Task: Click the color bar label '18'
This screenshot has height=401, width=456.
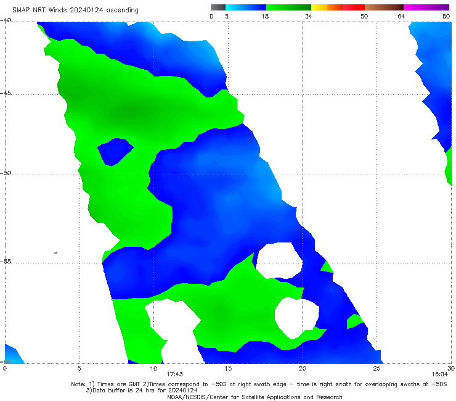Action: 265,16
